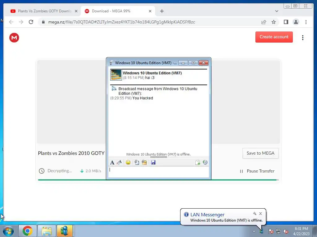Open the Chrome profile avatar
Viewport: 317px width, 237px height.
pos(296,22)
